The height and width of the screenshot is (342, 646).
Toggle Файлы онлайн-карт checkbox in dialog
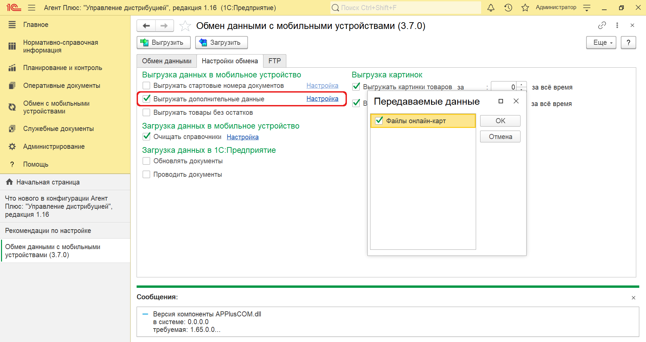point(379,121)
